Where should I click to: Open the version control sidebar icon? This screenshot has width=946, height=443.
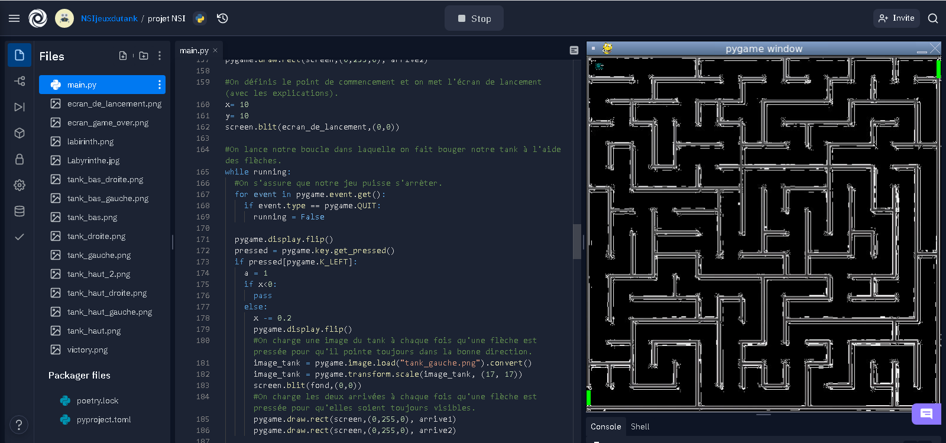(x=20, y=81)
